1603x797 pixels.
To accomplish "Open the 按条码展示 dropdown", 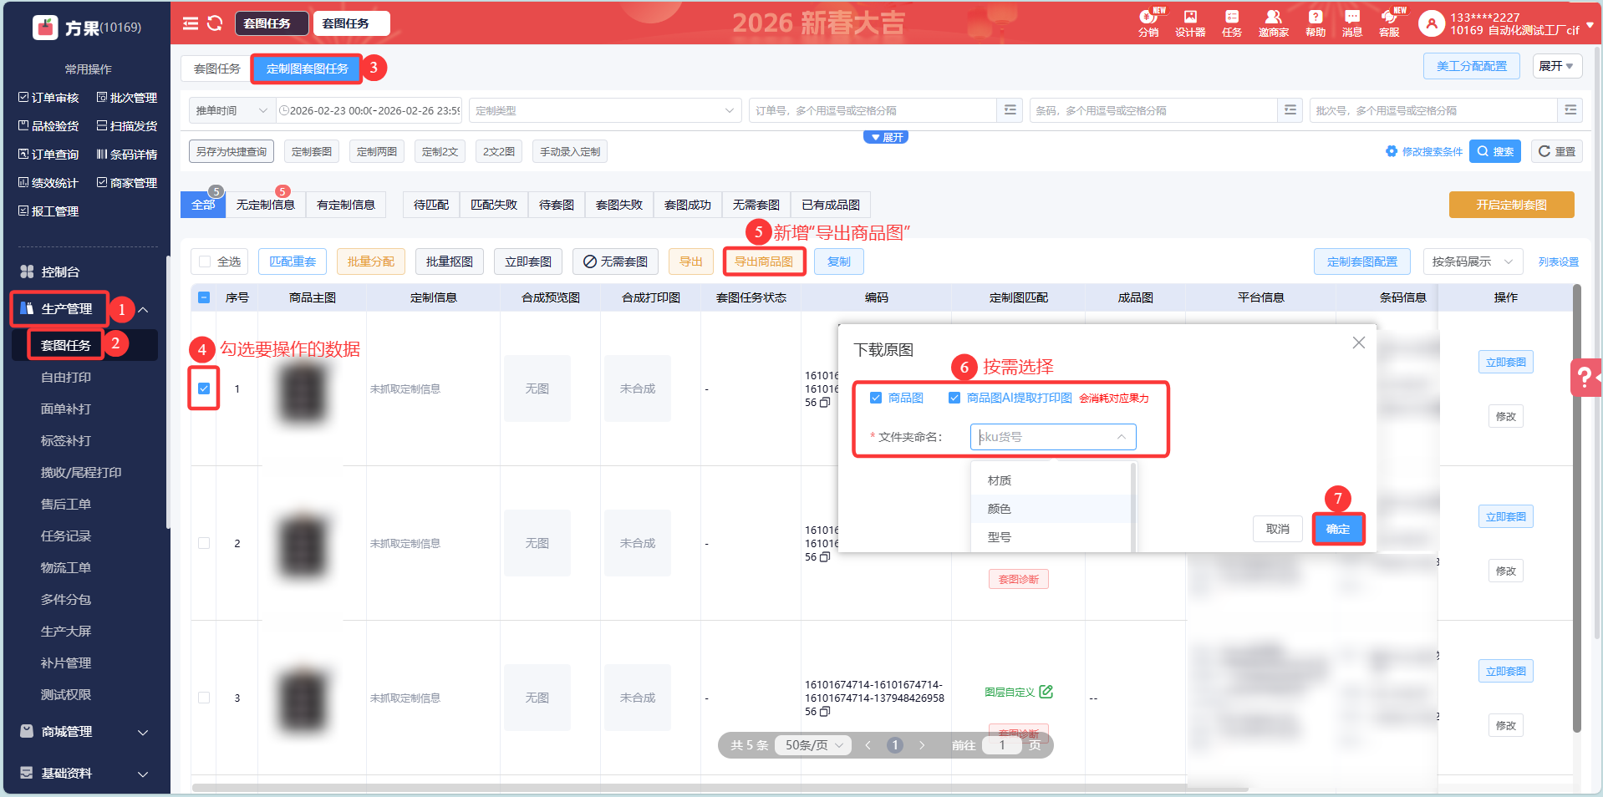I will click(1473, 261).
